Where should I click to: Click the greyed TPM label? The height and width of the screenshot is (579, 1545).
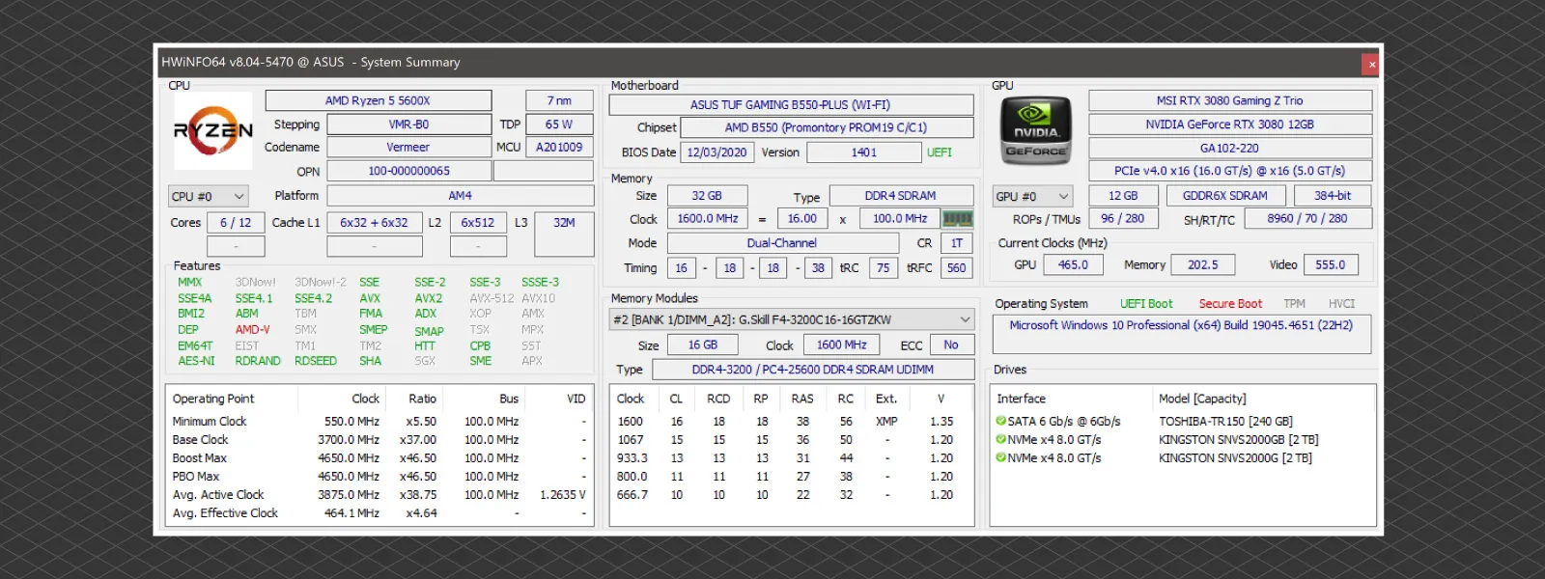tap(1295, 303)
